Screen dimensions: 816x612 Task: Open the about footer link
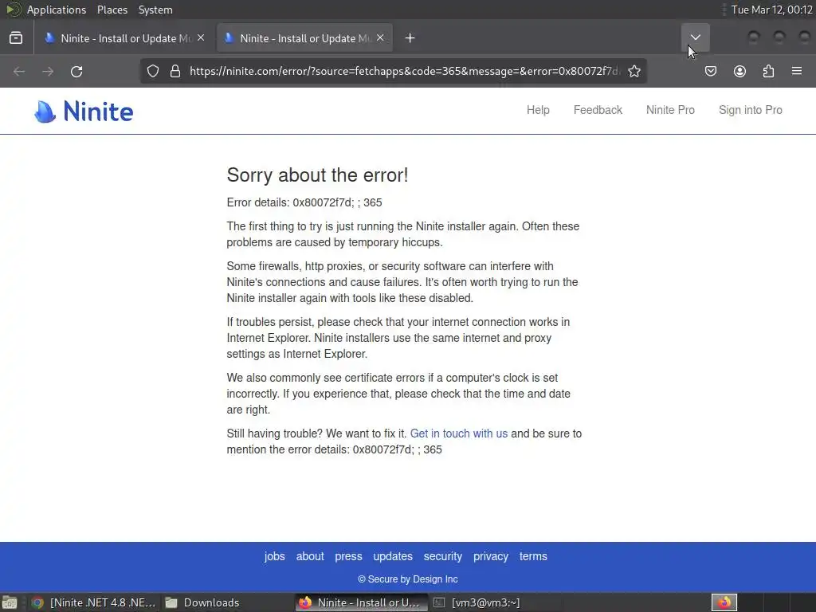(x=310, y=556)
